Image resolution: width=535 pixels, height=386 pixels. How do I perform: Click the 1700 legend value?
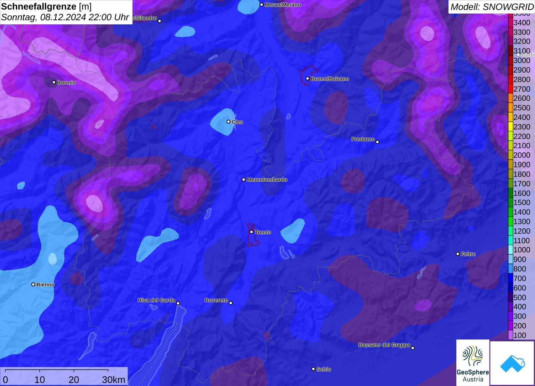coord(522,184)
